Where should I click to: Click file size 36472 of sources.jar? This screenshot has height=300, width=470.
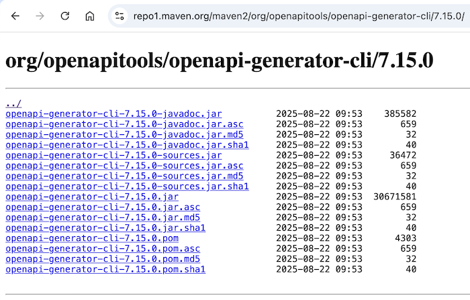tap(403, 155)
